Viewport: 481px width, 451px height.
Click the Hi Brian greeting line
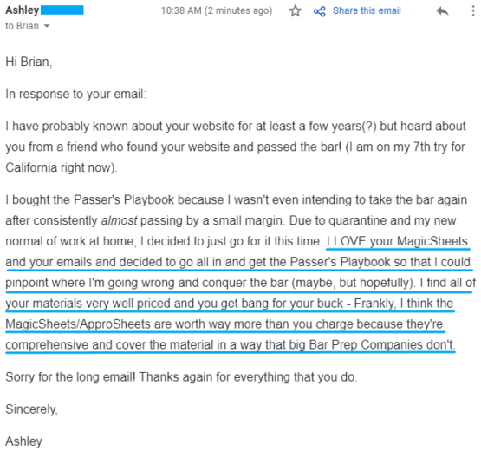pos(29,62)
